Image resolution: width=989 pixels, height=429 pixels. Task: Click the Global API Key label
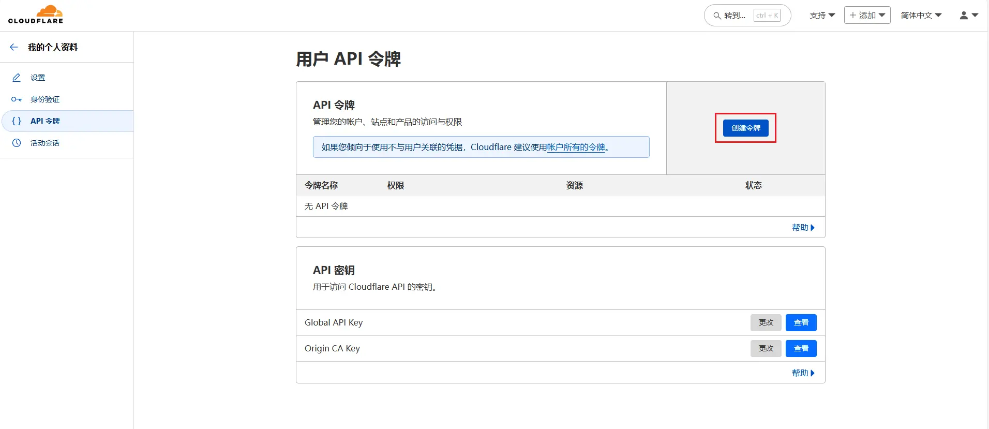[334, 322]
